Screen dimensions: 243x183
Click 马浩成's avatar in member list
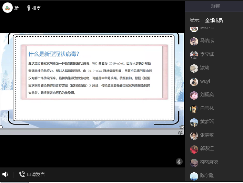coord(194,41)
